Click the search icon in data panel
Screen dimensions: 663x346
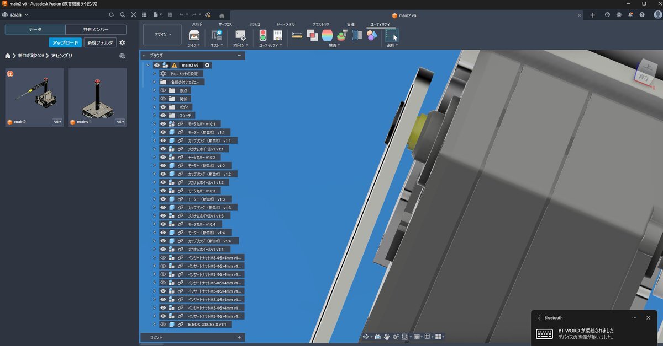(x=123, y=15)
